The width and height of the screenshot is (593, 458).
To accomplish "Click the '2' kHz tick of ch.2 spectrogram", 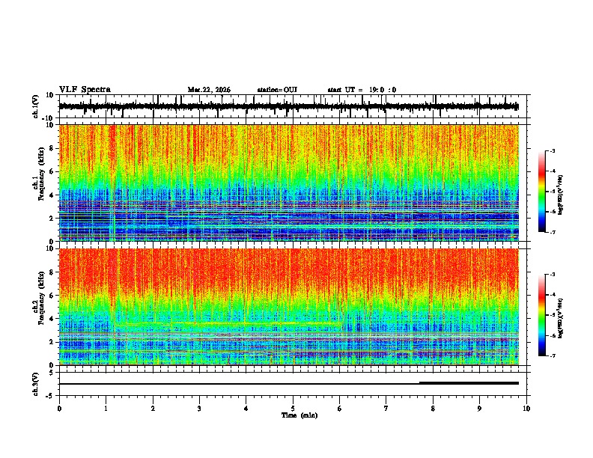I will (52, 342).
